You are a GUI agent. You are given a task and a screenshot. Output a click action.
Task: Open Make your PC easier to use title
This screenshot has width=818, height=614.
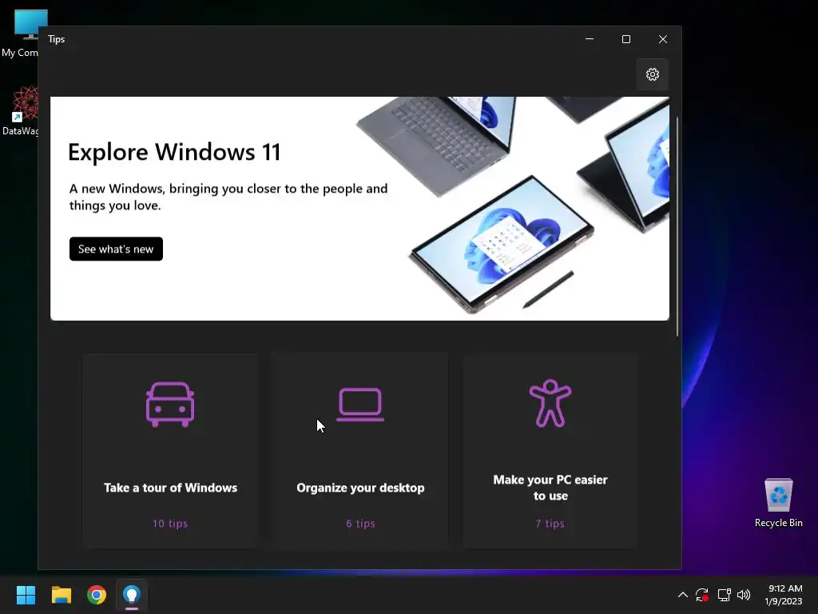(x=550, y=488)
